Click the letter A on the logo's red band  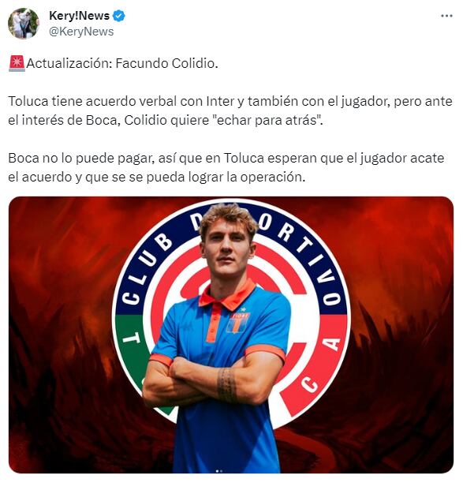point(330,344)
